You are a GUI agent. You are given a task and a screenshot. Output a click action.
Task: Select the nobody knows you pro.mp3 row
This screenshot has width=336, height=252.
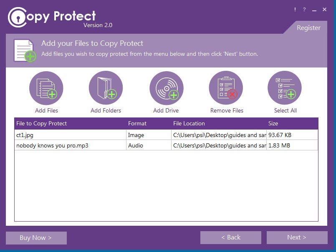(166, 145)
